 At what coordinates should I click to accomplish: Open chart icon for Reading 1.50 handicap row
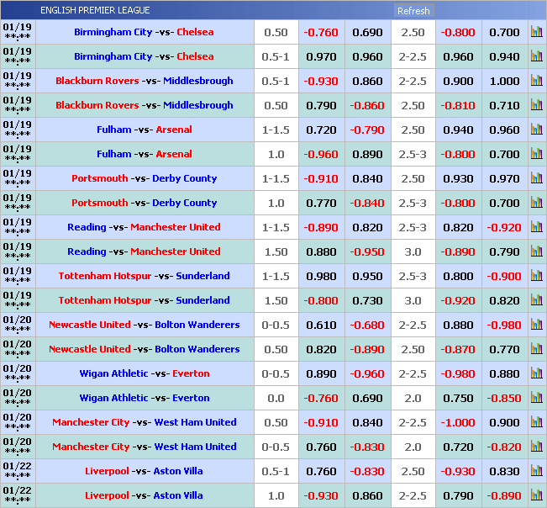pyautogui.click(x=536, y=252)
